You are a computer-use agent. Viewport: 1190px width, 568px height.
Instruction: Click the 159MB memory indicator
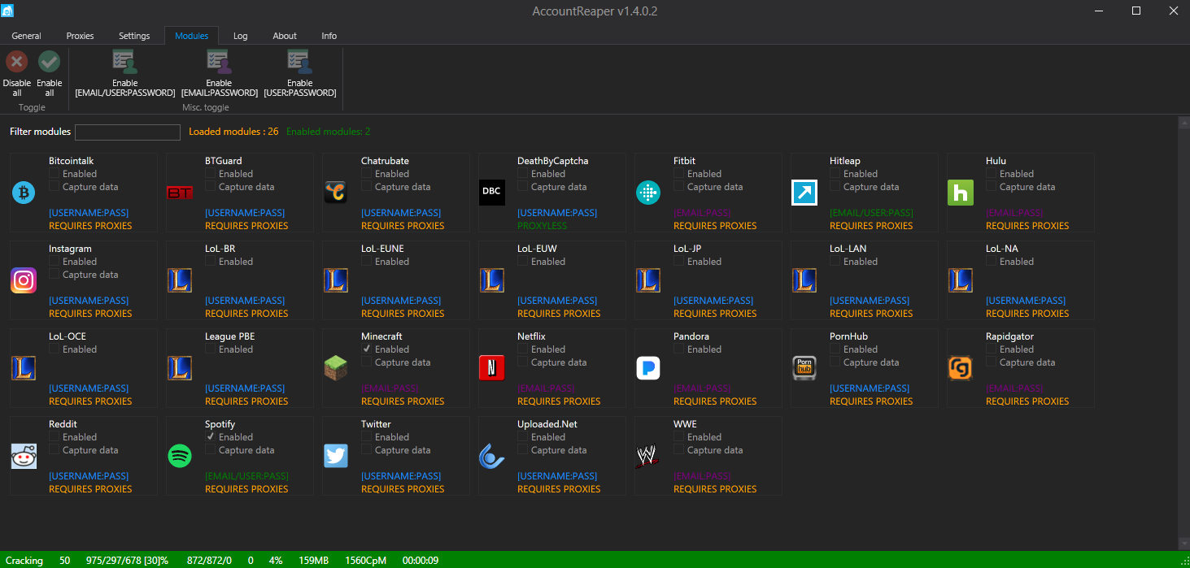click(314, 561)
